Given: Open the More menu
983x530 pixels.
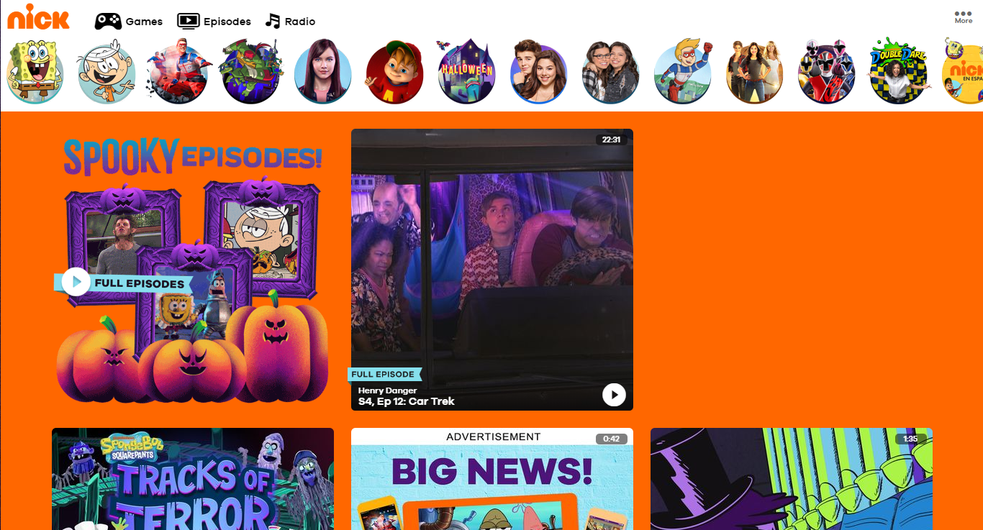Looking at the screenshot, I should point(963,17).
